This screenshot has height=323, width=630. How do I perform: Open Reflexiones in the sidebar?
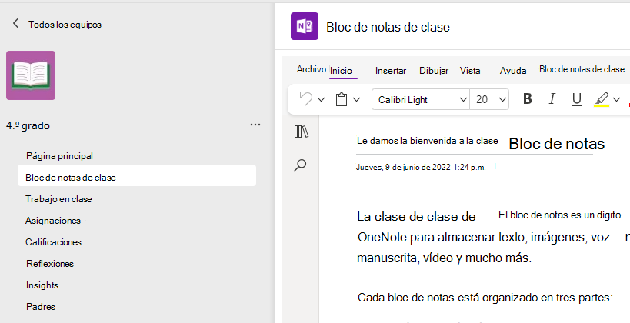click(x=50, y=264)
